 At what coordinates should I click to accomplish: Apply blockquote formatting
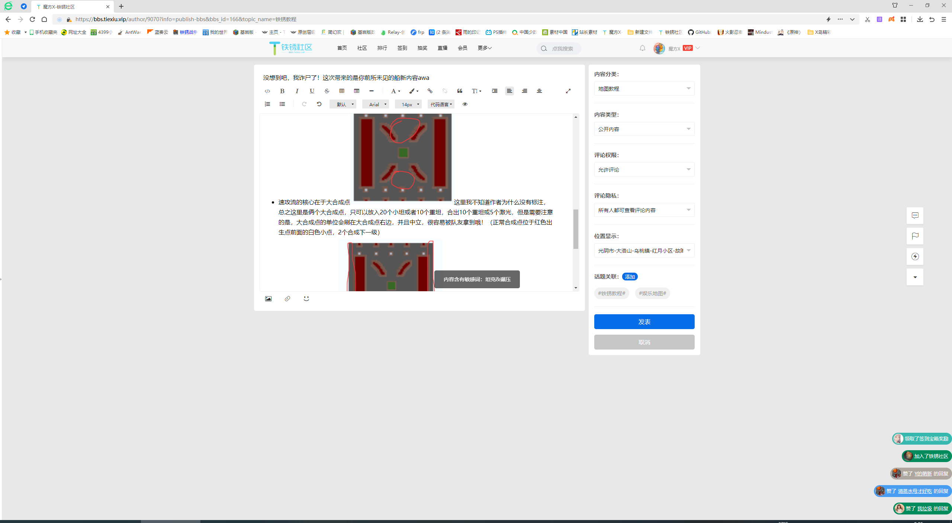[x=460, y=91]
